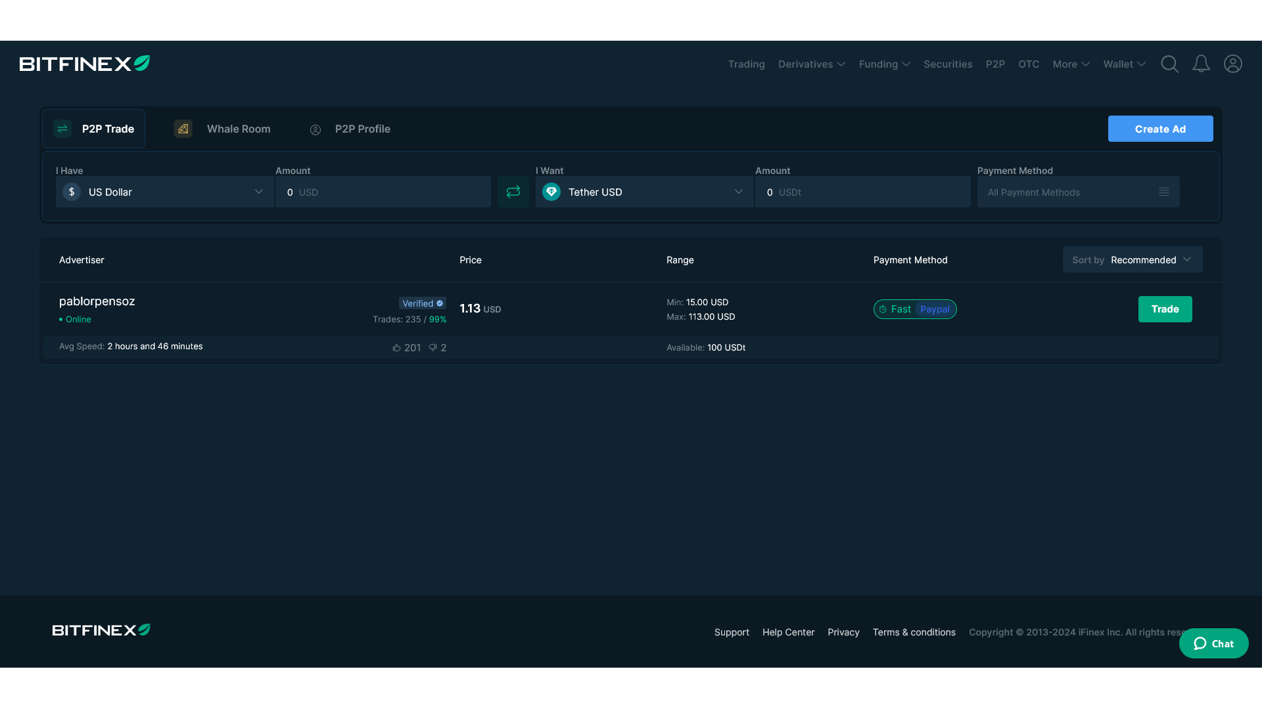Expand the Wallet menu
This screenshot has width=1262, height=709.
(x=1124, y=64)
